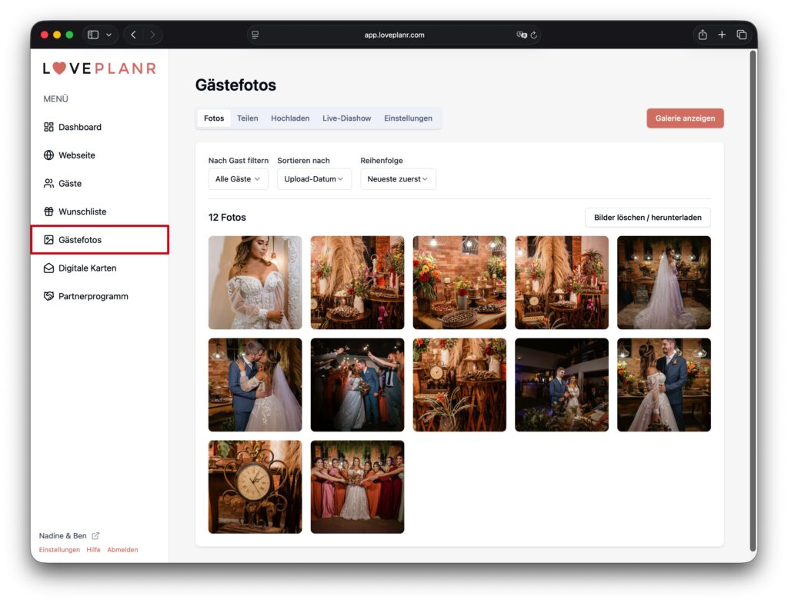Click the app.loveplanr.com address bar
Image resolution: width=788 pixels, height=603 pixels.
click(394, 35)
